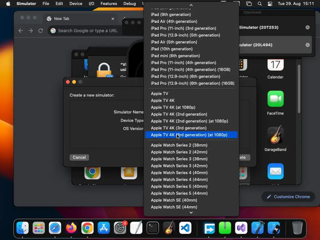Choose Apple TV 4K (3rd generation) (at 1080p)
This screenshot has height=240, width=320.
(x=192, y=135)
